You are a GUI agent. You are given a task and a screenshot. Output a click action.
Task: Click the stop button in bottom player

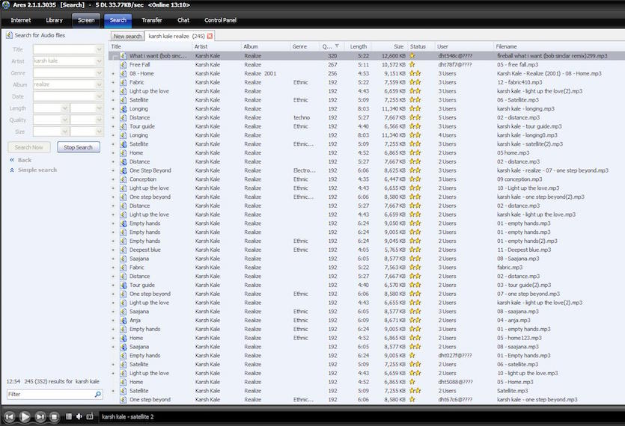pyautogui.click(x=54, y=417)
